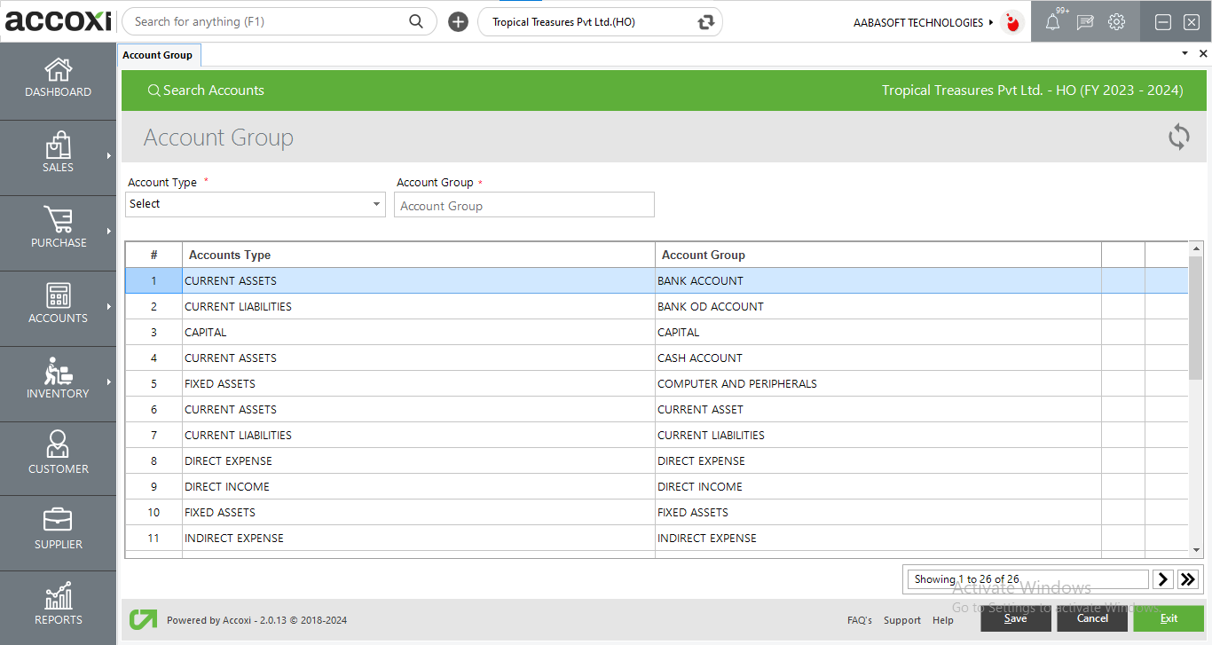Go to the next page arrow
This screenshot has height=645, width=1212.
pyautogui.click(x=1163, y=579)
